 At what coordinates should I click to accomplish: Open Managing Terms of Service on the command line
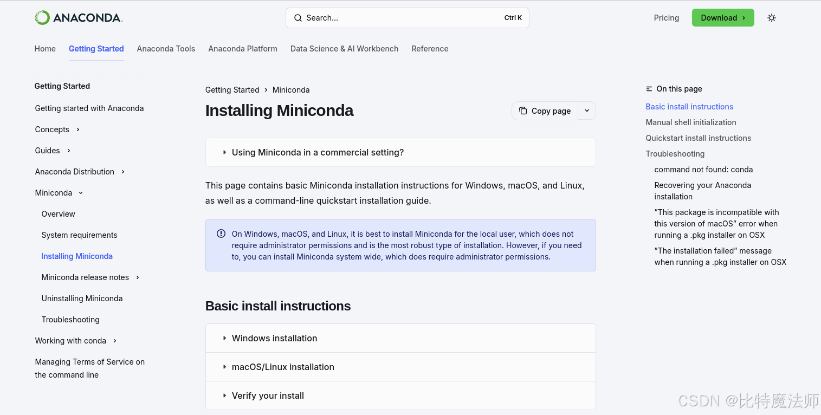[90, 368]
